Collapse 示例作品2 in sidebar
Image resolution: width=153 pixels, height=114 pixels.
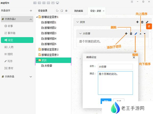click(31, 19)
